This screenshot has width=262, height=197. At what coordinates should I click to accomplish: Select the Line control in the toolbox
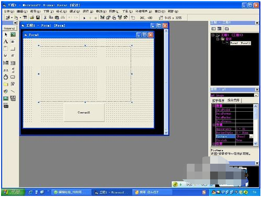tap(13, 91)
